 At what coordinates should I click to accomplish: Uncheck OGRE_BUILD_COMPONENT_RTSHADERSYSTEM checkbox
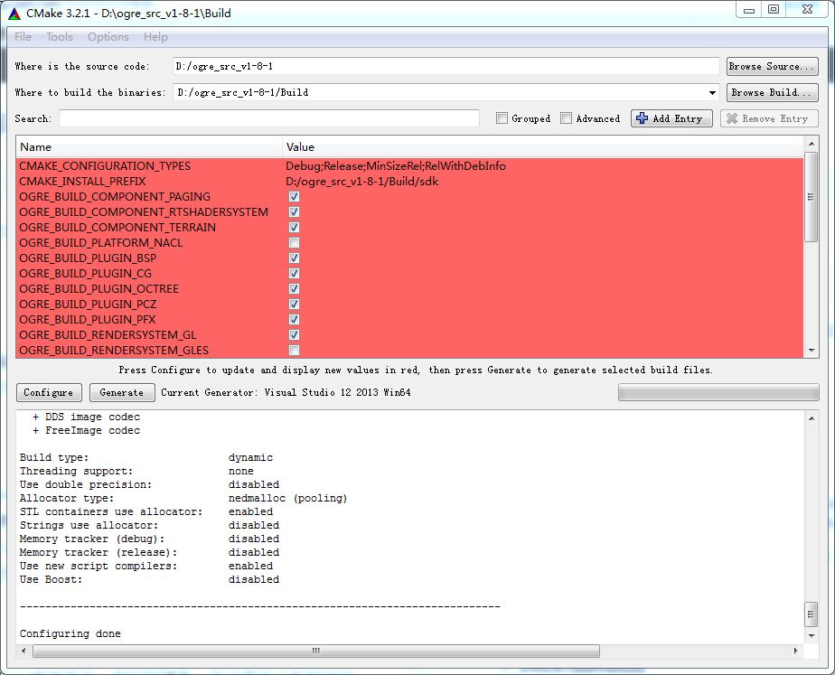[294, 211]
